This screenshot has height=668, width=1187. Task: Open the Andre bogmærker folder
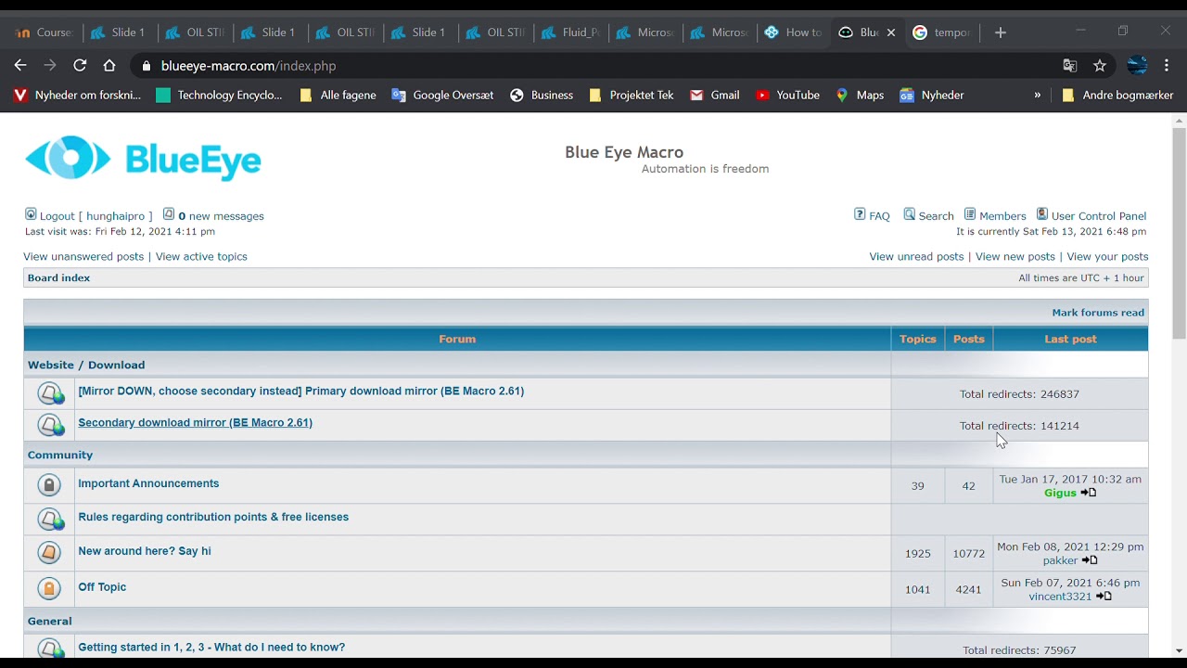[1117, 95]
